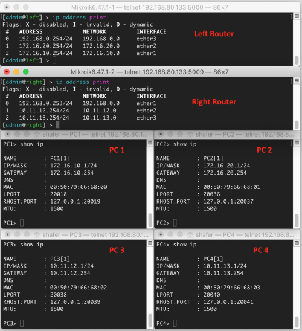Click the scrollbar thumb in PC2 terminal
Screen dimensions: 302x331
pos(297,220)
